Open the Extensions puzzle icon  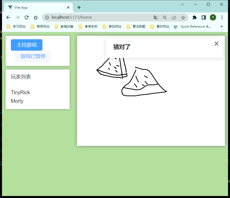(x=194, y=17)
